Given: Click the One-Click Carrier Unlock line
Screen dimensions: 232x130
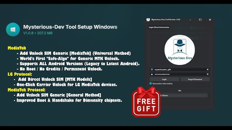Looking at the screenshot, I should point(65,84).
